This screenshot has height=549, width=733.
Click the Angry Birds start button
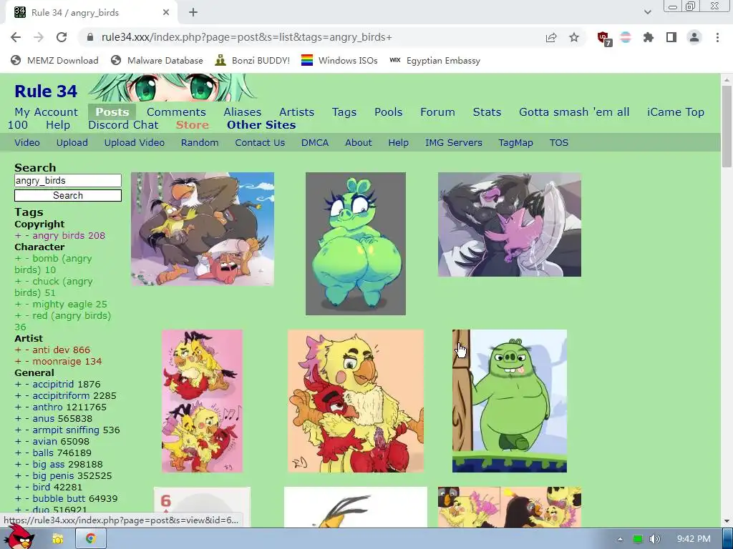[19, 537]
